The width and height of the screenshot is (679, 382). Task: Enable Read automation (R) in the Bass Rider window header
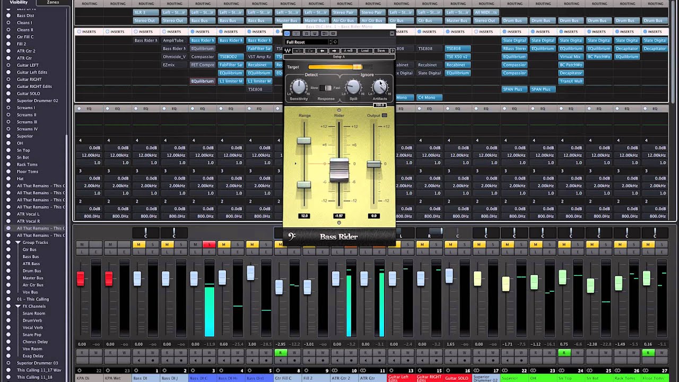click(307, 33)
